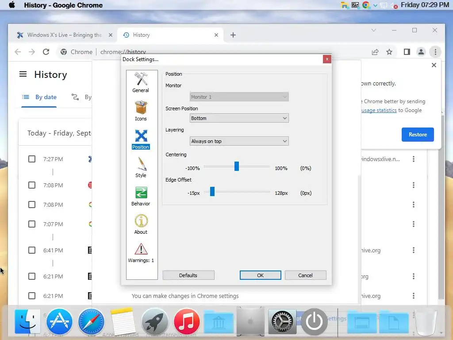Screen dimensions: 453x340
Task: Open the Trash in the dock
Action: coord(426,321)
